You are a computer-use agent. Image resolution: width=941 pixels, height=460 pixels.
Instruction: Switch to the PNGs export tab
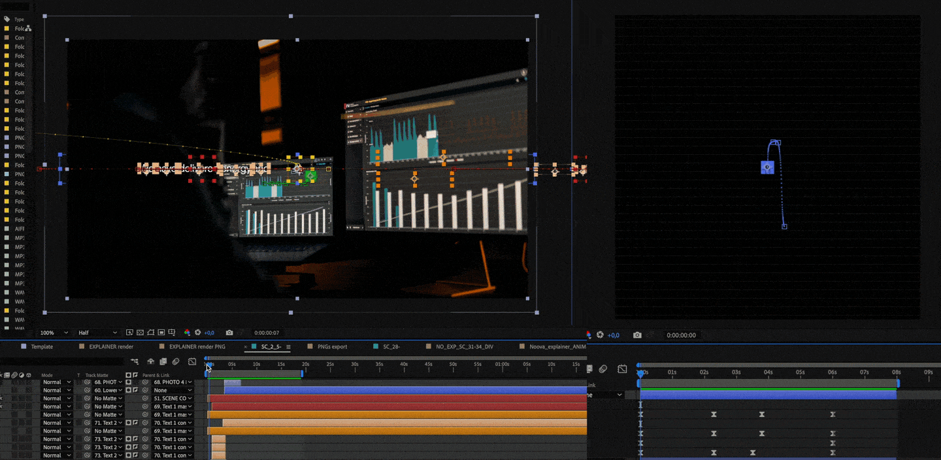pyautogui.click(x=331, y=346)
